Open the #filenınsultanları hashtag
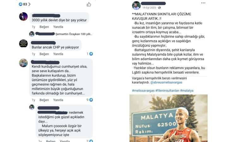Viewport: 240px width, 142px height. (167, 91)
